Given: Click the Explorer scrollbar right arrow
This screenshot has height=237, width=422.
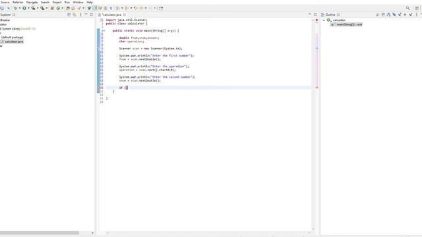Looking at the screenshot, I should (x=92, y=233).
